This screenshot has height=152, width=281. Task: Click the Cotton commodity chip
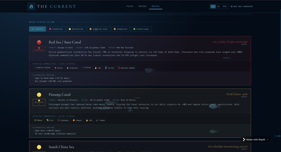click(x=109, y=68)
